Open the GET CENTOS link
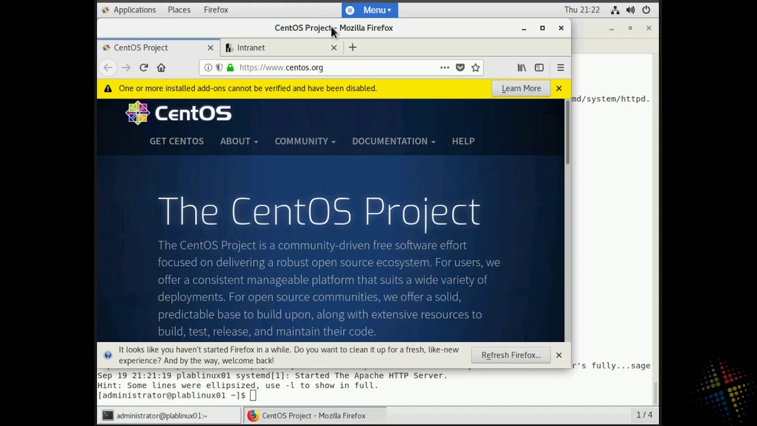 pos(177,141)
